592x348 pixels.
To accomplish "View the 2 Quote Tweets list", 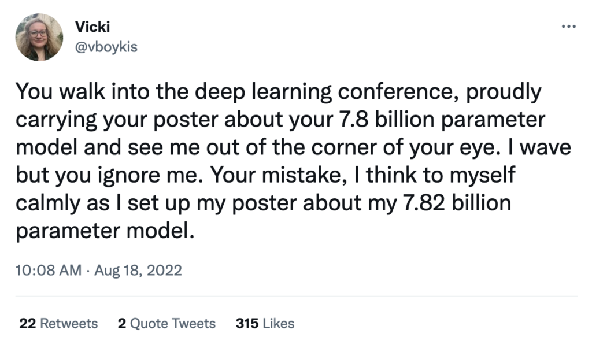I will [x=166, y=324].
